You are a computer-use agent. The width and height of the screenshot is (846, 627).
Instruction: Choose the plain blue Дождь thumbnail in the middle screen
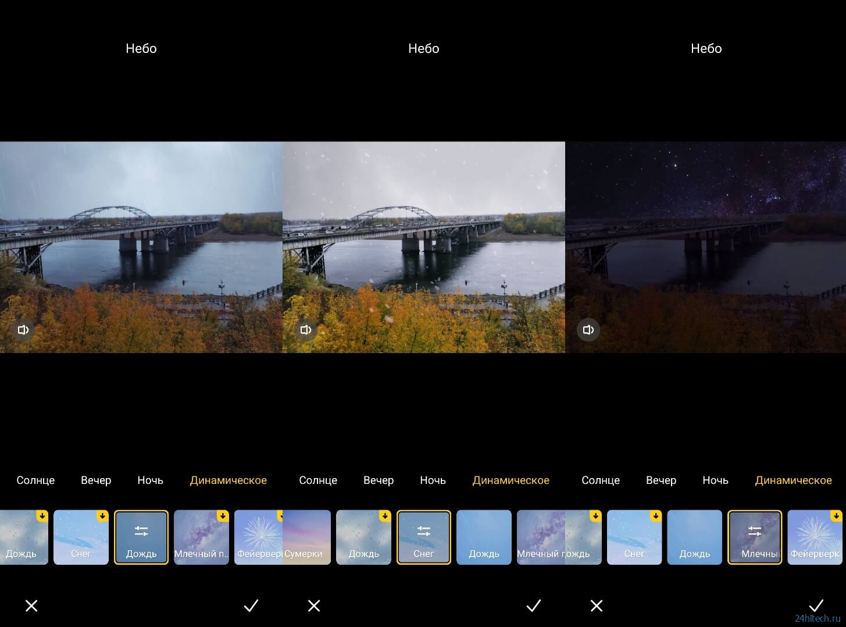484,537
